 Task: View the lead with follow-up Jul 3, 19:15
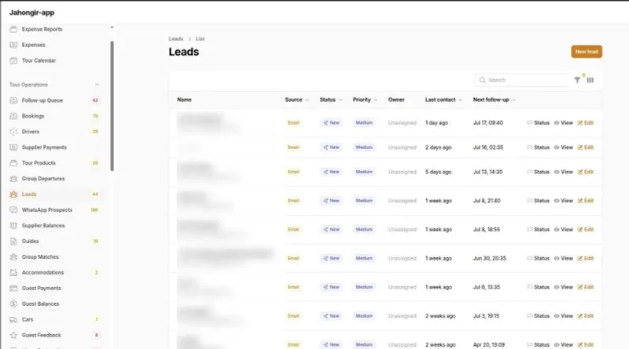point(563,316)
